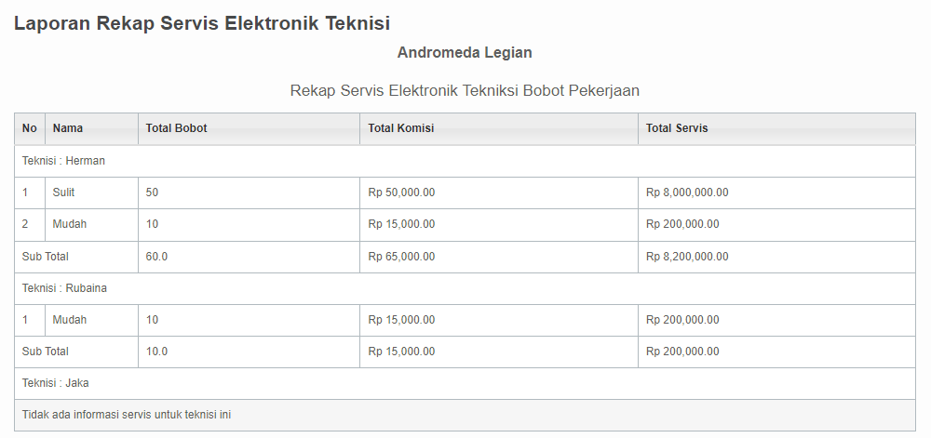Click the Rp 65,000.00 sub total commission
Viewport: 931px width, 438px height.
[x=499, y=258]
